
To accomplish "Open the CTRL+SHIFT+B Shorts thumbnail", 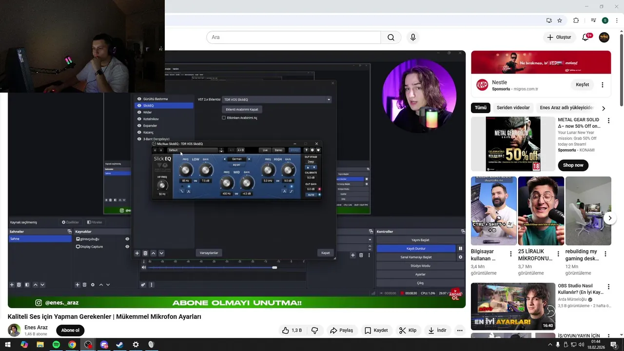I will click(493, 211).
